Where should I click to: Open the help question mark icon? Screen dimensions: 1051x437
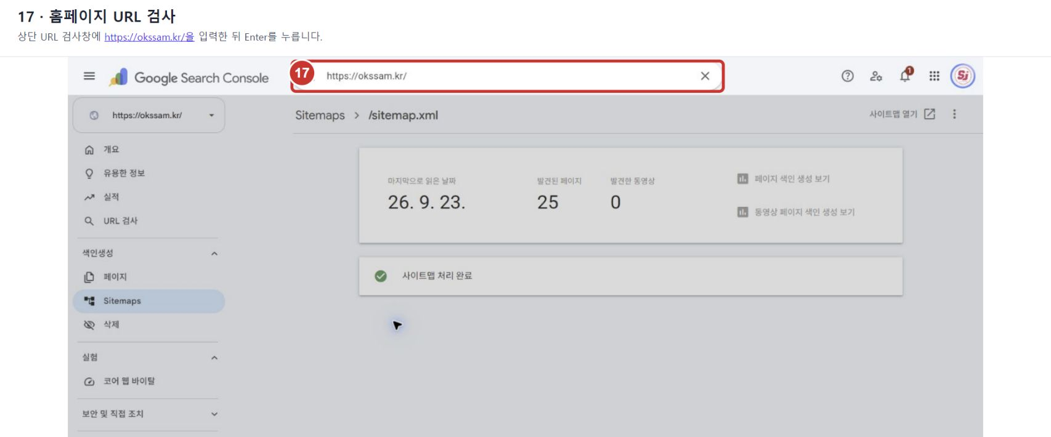(848, 76)
